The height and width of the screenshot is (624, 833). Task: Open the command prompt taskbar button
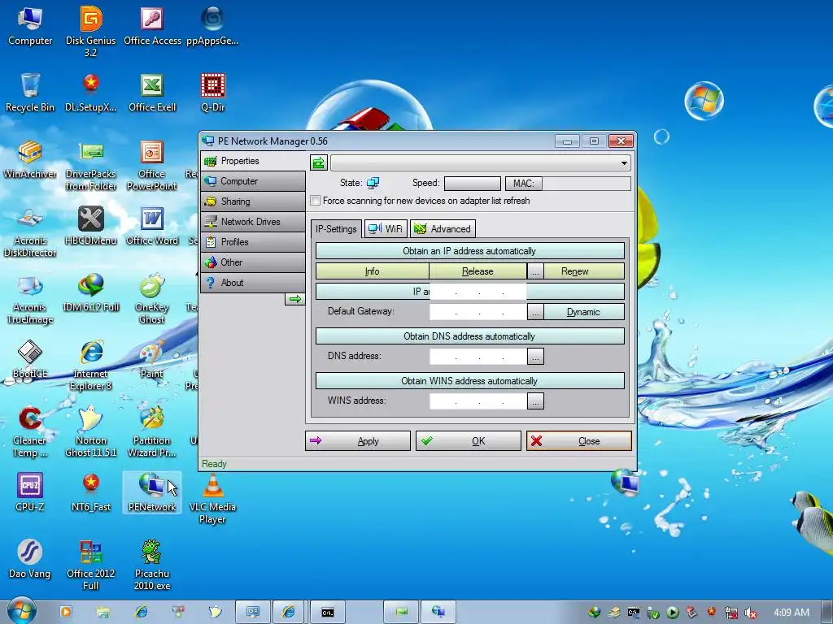[x=328, y=613]
